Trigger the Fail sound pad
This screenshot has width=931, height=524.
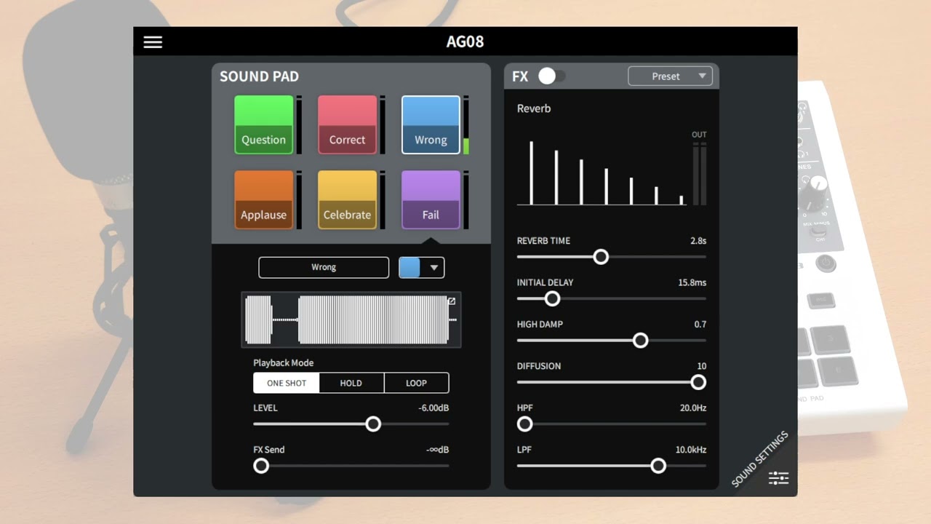(431, 199)
